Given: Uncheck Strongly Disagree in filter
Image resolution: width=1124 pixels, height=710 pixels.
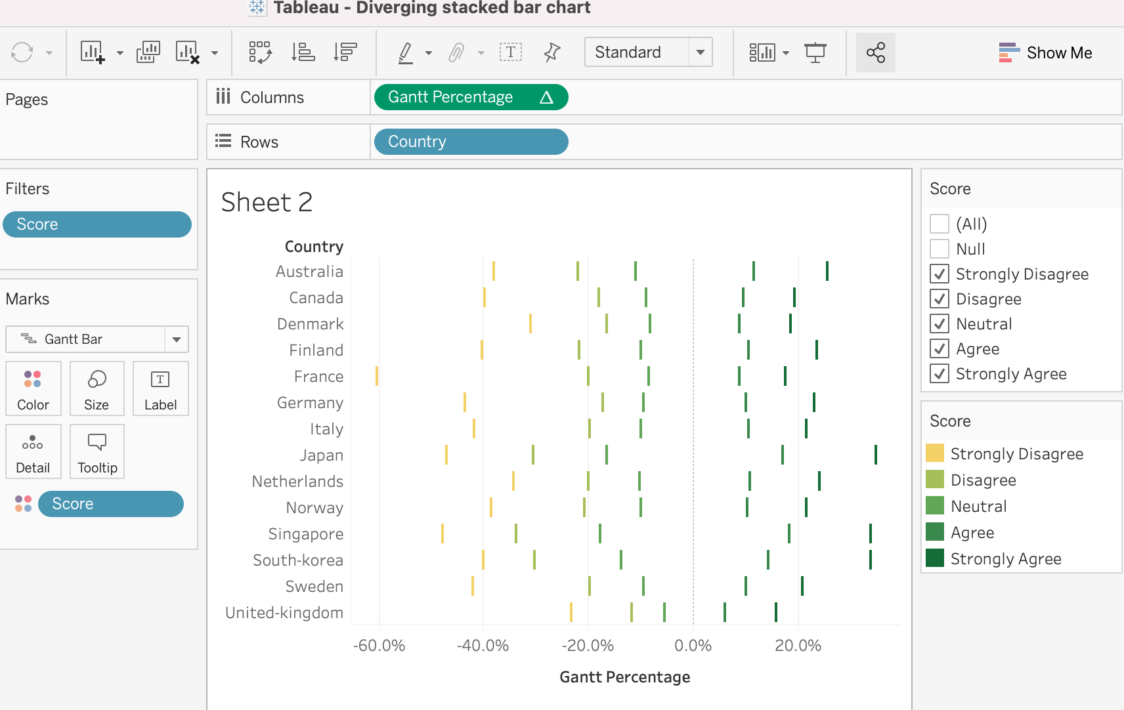Looking at the screenshot, I should tap(940, 274).
